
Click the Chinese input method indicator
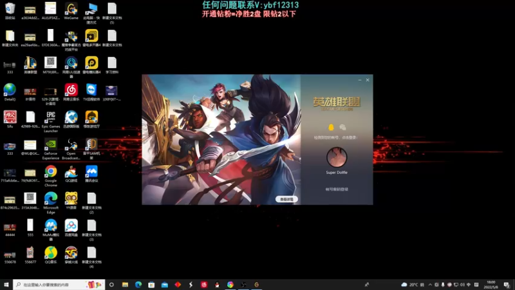pos(469,285)
